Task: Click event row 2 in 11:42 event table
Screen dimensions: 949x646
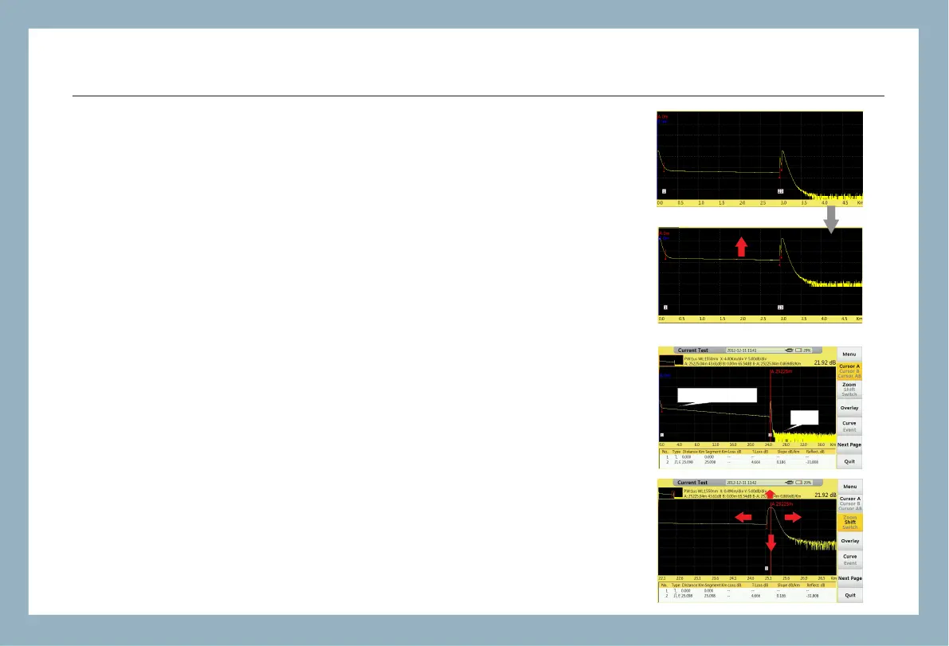Action: [x=748, y=596]
